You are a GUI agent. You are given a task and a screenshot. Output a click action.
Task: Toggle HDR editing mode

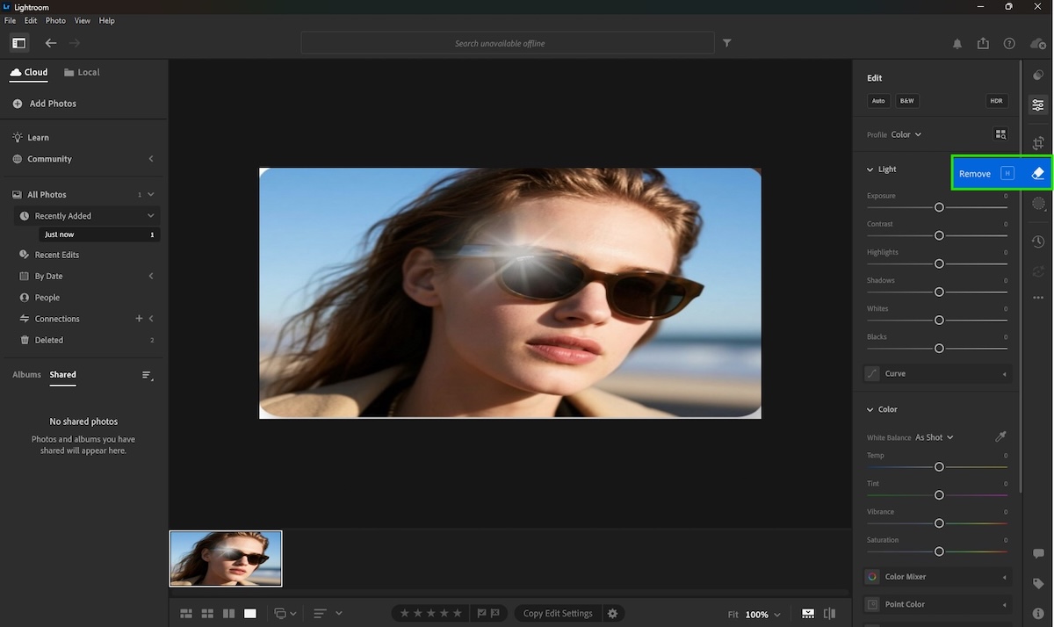(996, 101)
